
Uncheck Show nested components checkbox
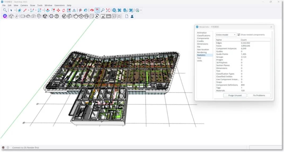pyautogui.click(x=239, y=35)
